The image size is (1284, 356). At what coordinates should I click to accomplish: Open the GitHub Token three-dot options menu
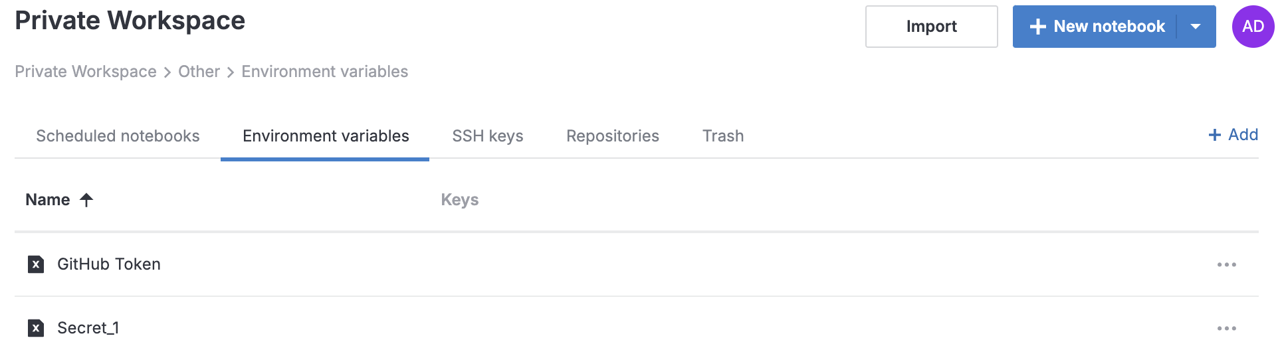point(1226,264)
